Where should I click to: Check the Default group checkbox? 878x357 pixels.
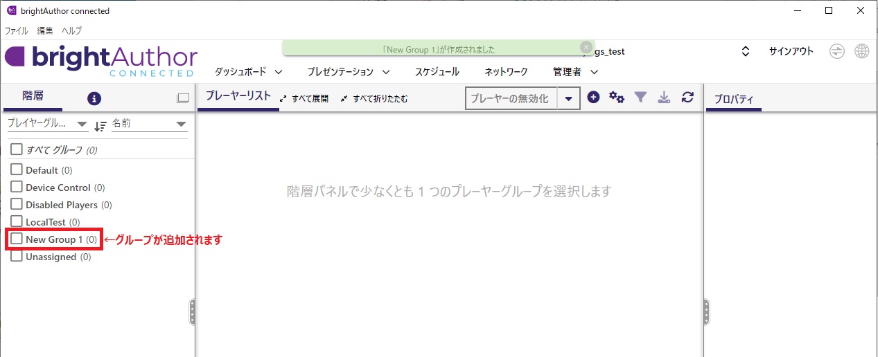(17, 170)
